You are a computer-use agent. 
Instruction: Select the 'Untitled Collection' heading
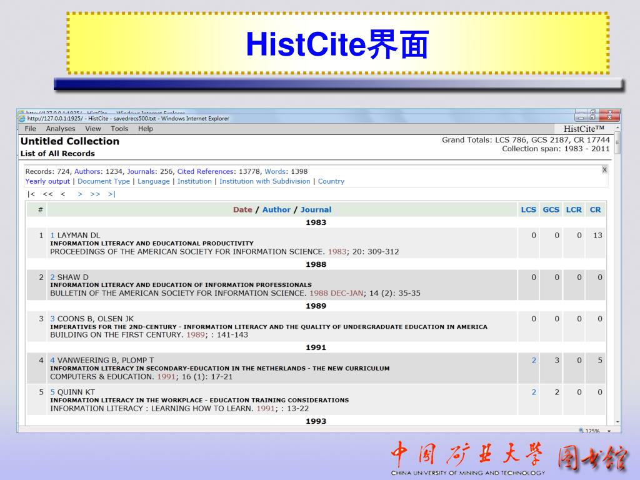click(70, 141)
